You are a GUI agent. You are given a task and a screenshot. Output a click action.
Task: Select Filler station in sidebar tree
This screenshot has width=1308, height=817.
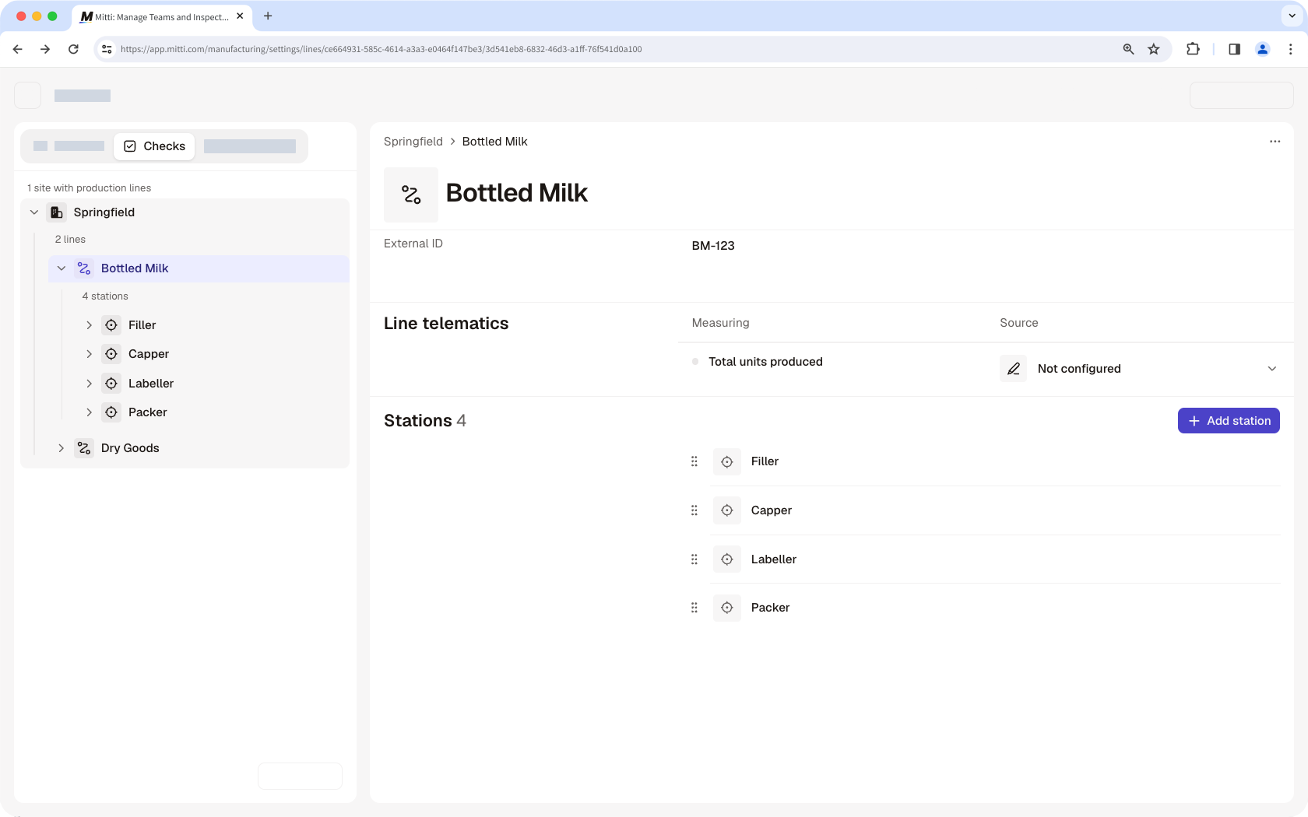pos(142,325)
